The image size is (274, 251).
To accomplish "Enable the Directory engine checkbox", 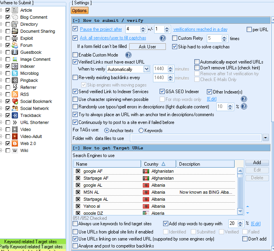I will 8,24.
